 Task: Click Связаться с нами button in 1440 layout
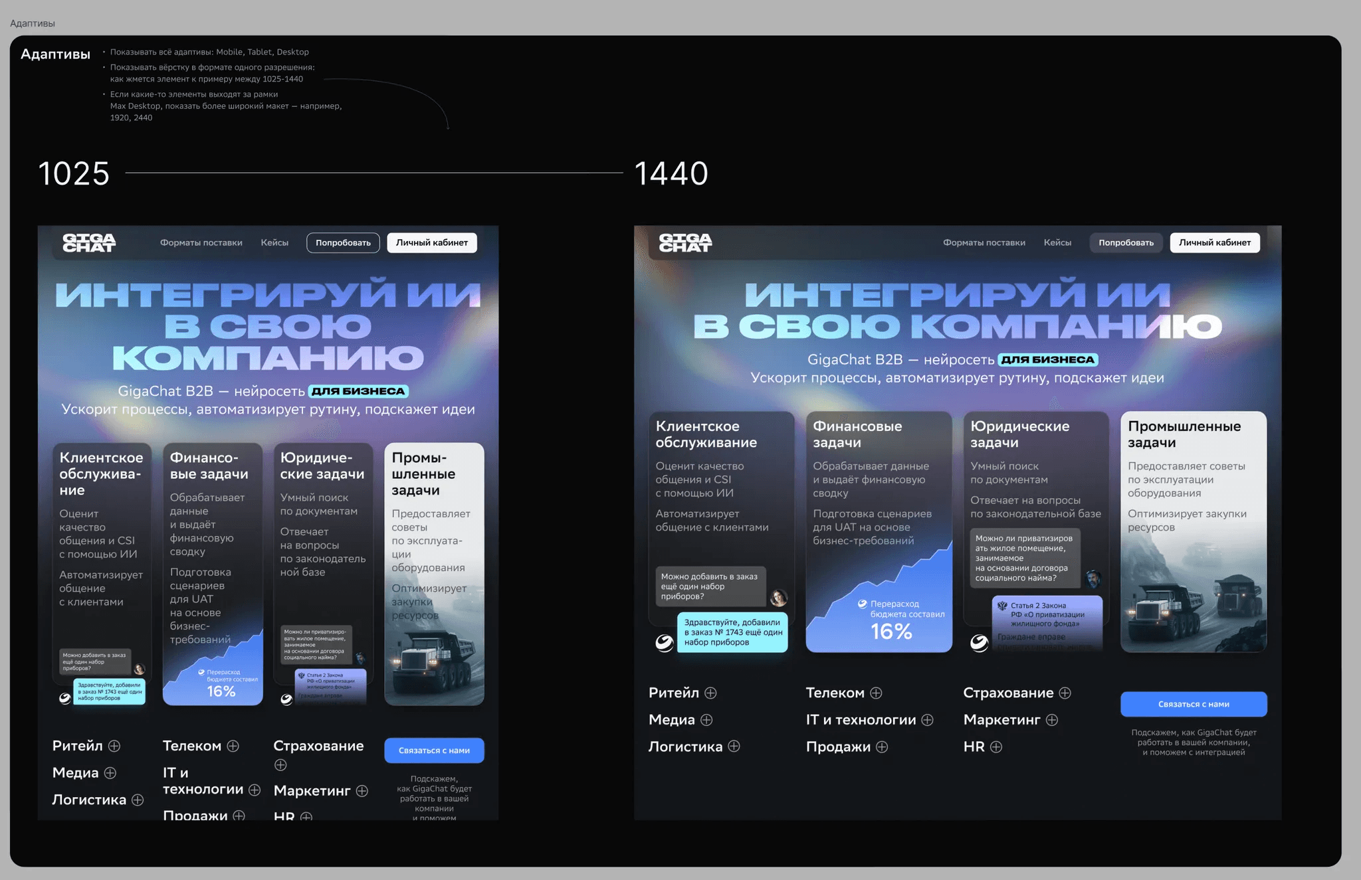pos(1194,704)
